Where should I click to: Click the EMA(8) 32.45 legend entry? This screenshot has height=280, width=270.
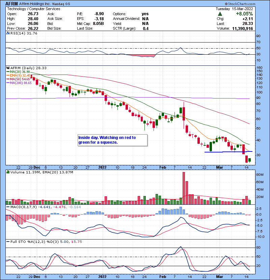pos(20,75)
